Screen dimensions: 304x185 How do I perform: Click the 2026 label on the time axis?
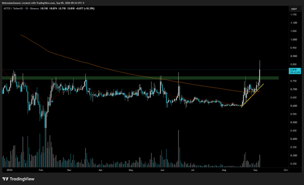(9, 170)
